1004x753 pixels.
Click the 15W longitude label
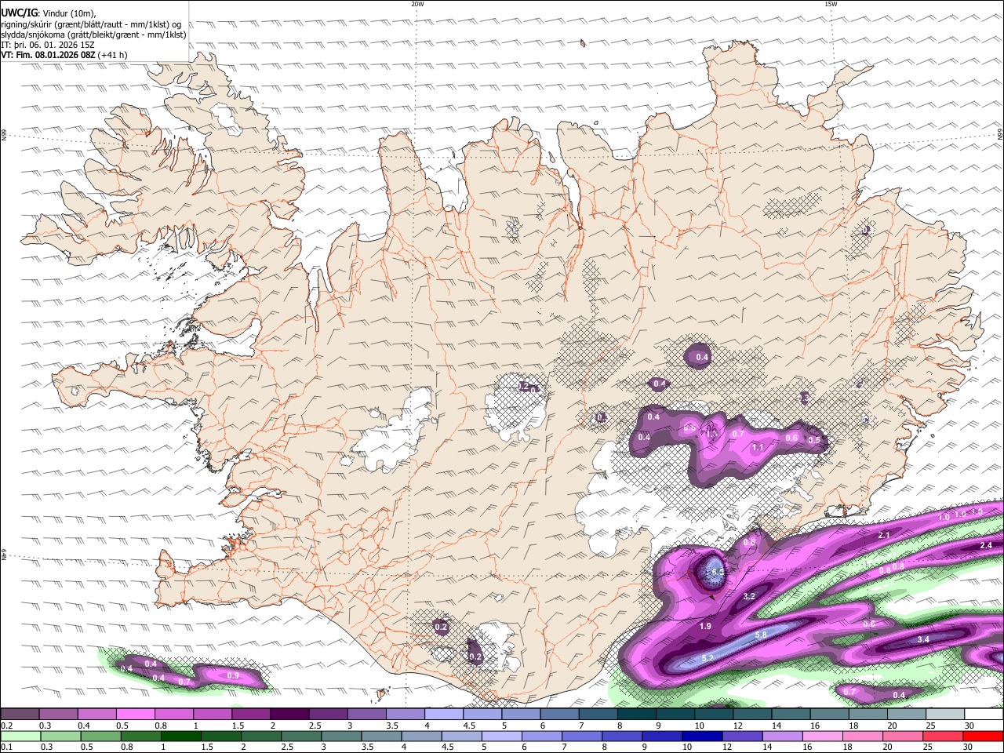831,4
